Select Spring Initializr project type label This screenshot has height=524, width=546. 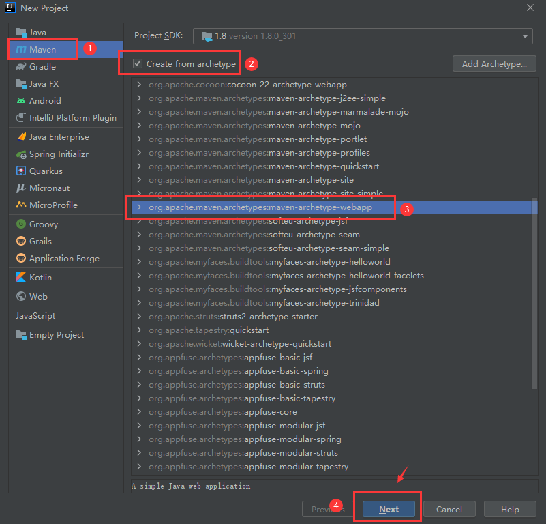(59, 154)
